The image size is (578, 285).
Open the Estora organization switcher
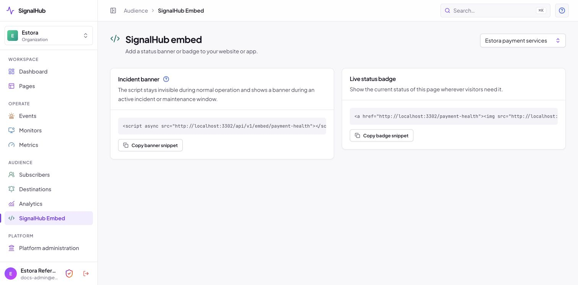click(x=49, y=36)
